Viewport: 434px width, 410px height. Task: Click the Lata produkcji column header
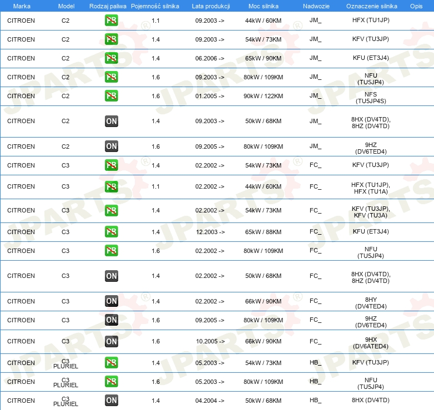pyautogui.click(x=211, y=6)
